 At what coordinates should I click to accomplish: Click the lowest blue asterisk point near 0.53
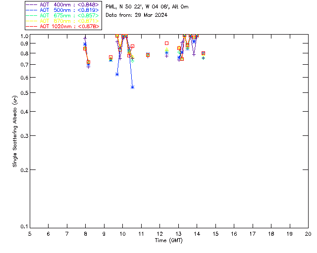click(132, 87)
